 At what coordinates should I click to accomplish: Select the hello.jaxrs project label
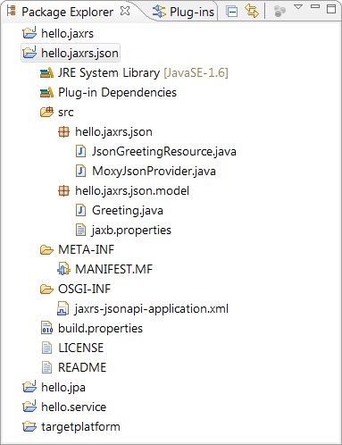pos(67,33)
